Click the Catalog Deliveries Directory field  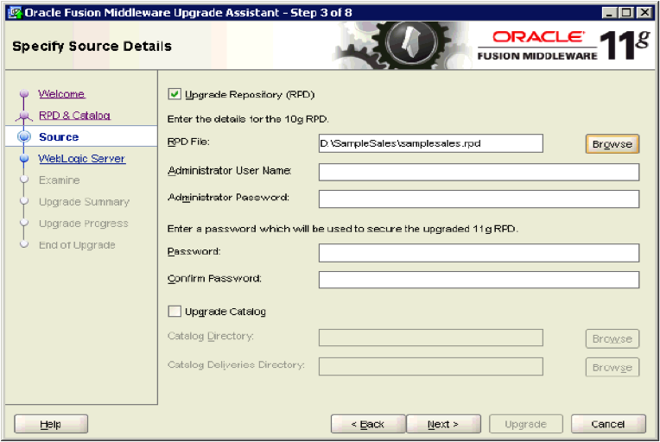(430, 366)
